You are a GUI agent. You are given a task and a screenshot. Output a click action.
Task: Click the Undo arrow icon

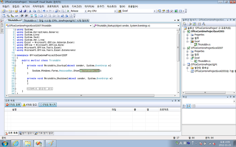point(44,11)
